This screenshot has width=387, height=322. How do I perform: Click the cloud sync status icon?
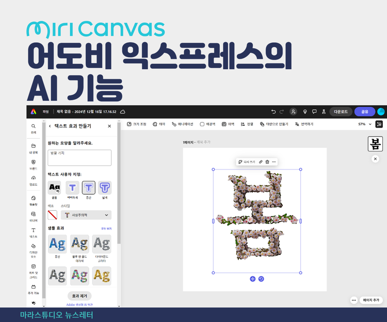pyautogui.click(x=122, y=112)
